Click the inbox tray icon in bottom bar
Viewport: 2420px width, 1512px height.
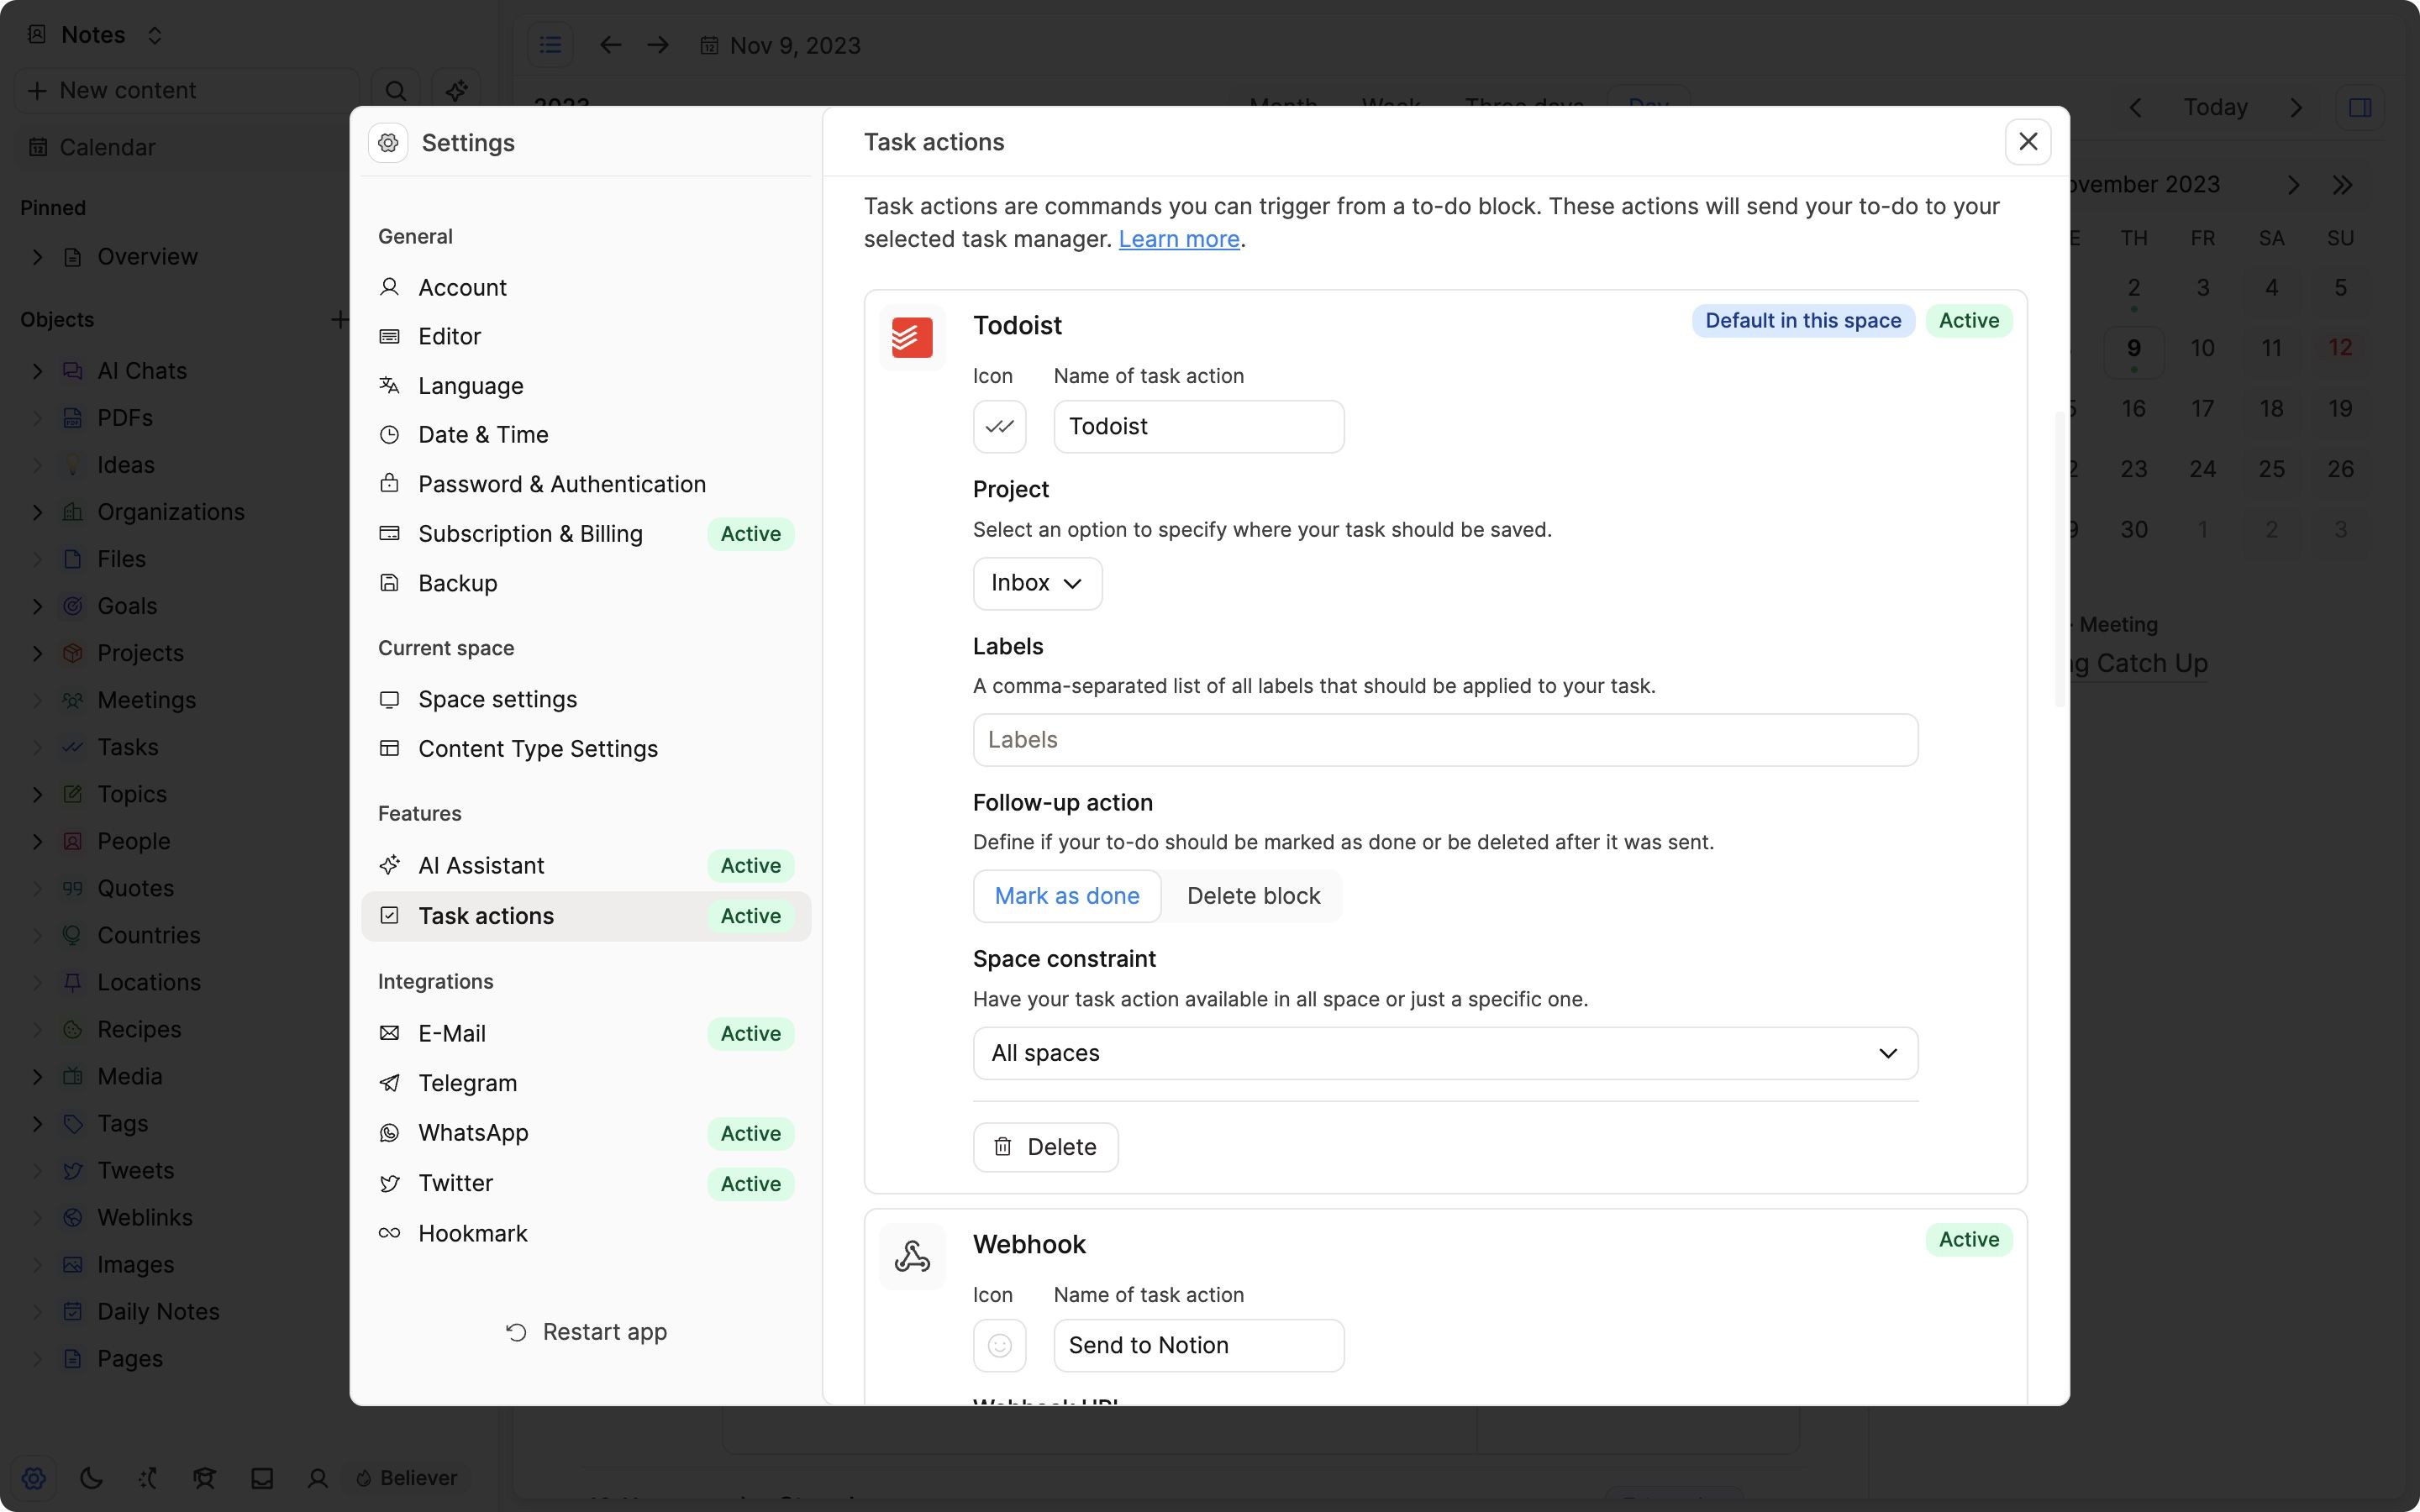click(262, 1477)
